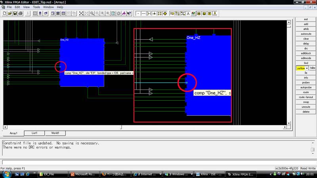Click the Xilinx - ISE taskbar button

pyautogui.click(x=209, y=174)
